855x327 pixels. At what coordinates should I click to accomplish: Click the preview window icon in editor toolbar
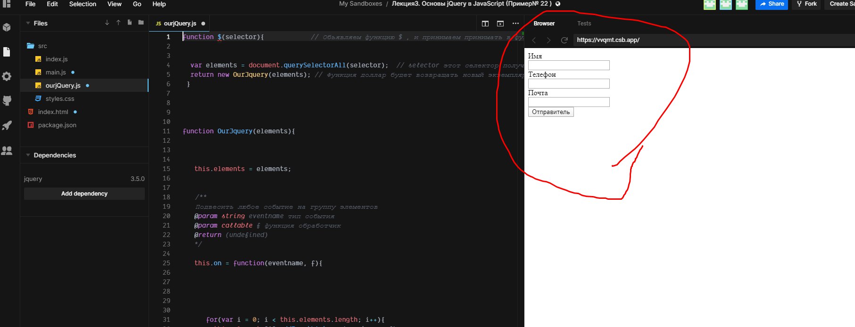click(500, 24)
